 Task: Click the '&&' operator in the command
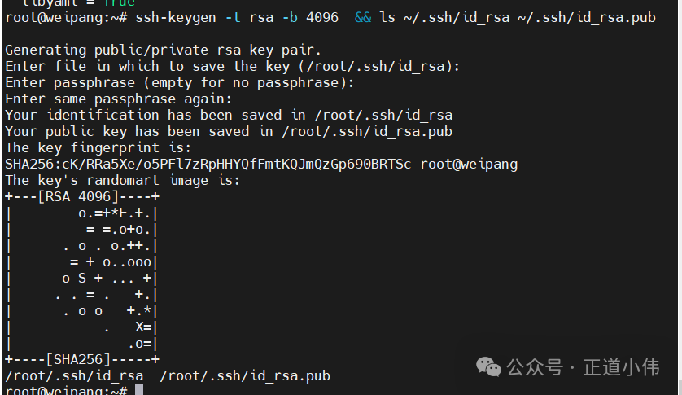[x=363, y=17]
